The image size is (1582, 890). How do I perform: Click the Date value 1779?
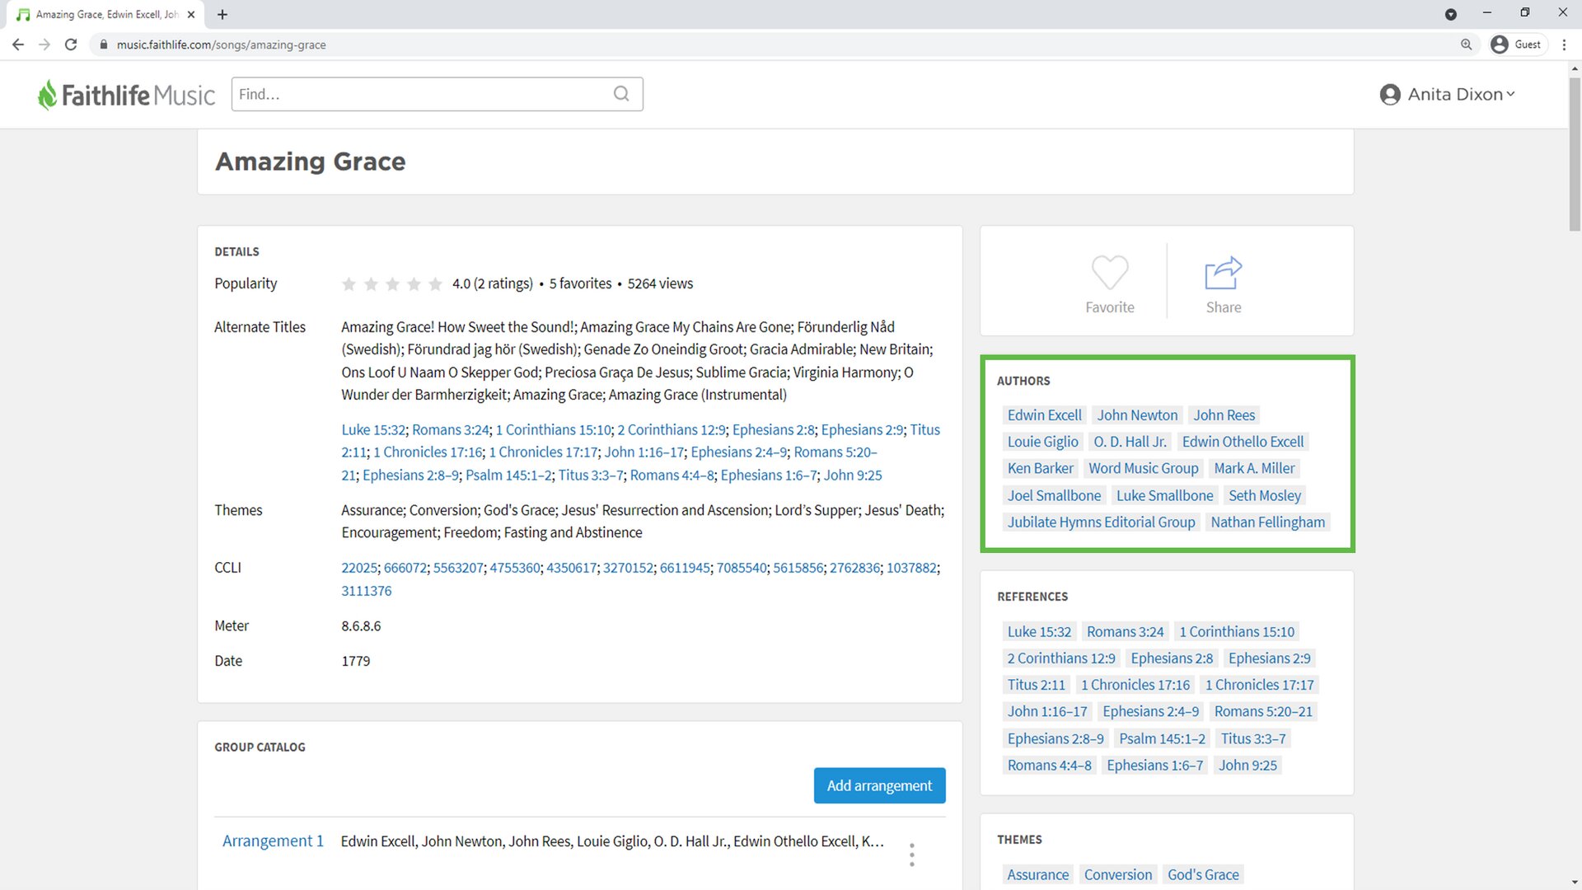click(x=356, y=661)
